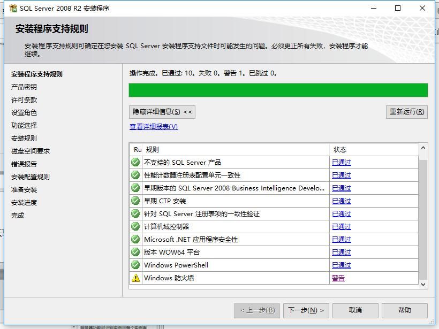Viewport: 439px width, 329px height.
Task: Click rule text 版本 WOW64 平台
Action: (x=172, y=253)
